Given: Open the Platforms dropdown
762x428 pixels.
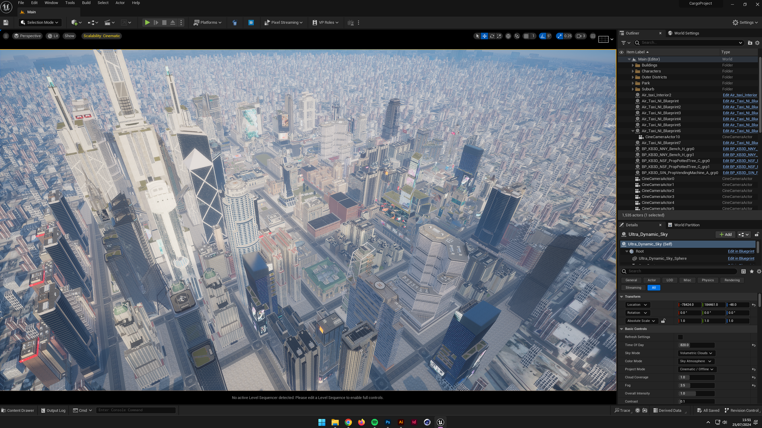Looking at the screenshot, I should click(x=207, y=23).
